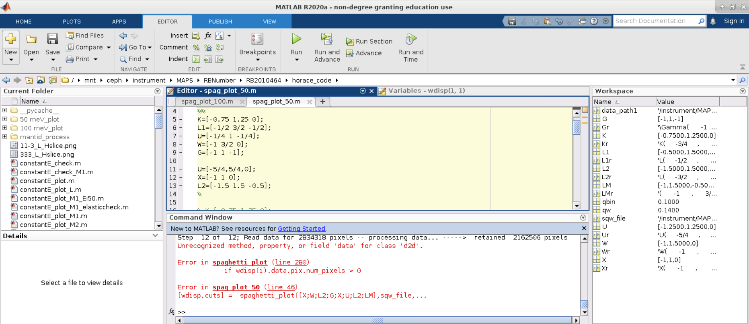This screenshot has height=324, width=749.
Task: Click the New file icon
Action: pyautogui.click(x=11, y=39)
